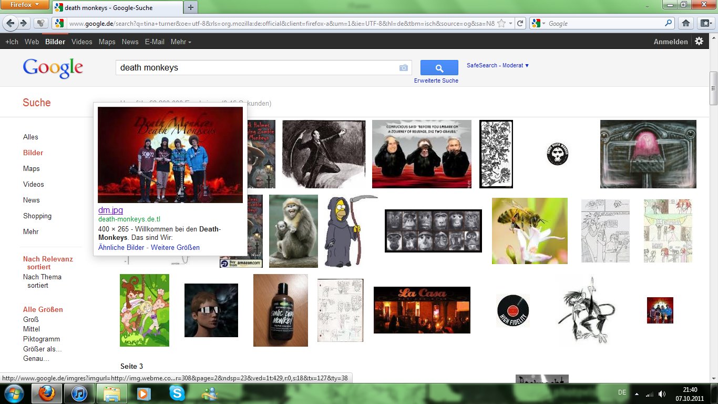Click the blue magnifier search button
The image size is (718, 404).
pos(439,68)
